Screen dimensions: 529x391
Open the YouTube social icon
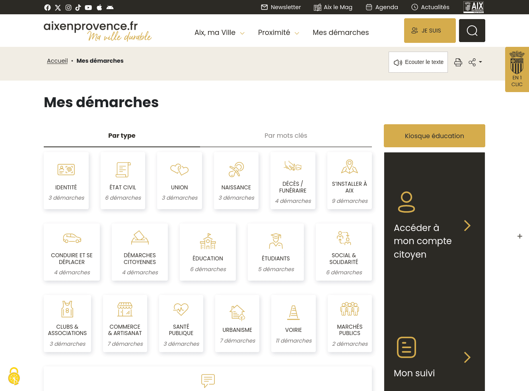point(88,8)
